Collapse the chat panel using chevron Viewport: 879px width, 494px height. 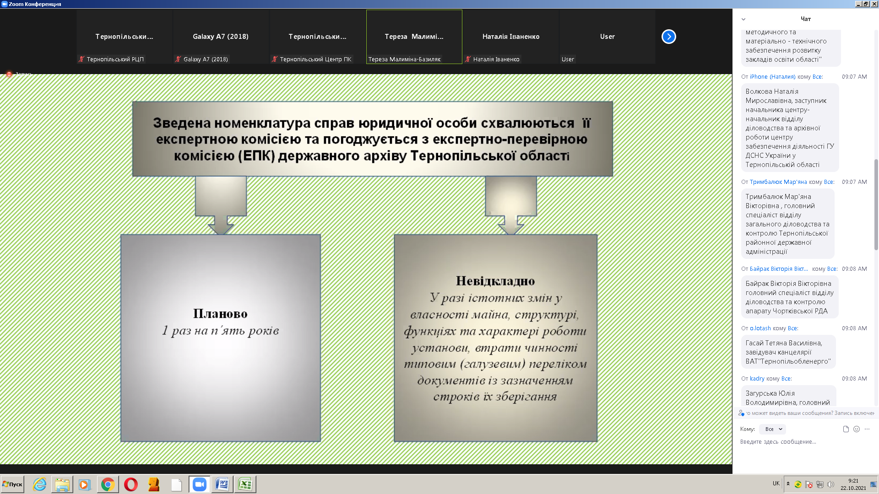(x=743, y=19)
